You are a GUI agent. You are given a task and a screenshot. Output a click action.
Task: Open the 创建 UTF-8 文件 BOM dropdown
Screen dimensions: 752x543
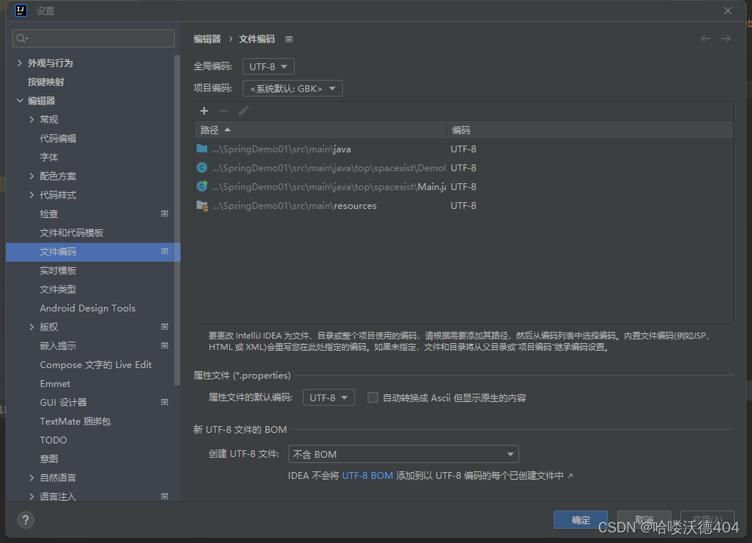click(403, 454)
